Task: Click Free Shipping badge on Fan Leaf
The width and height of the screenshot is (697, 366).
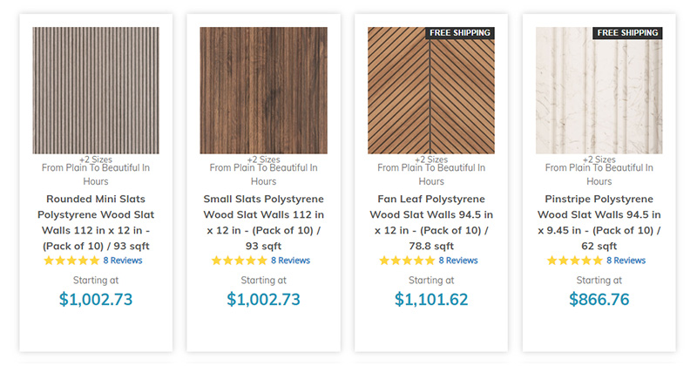Action: [x=460, y=33]
